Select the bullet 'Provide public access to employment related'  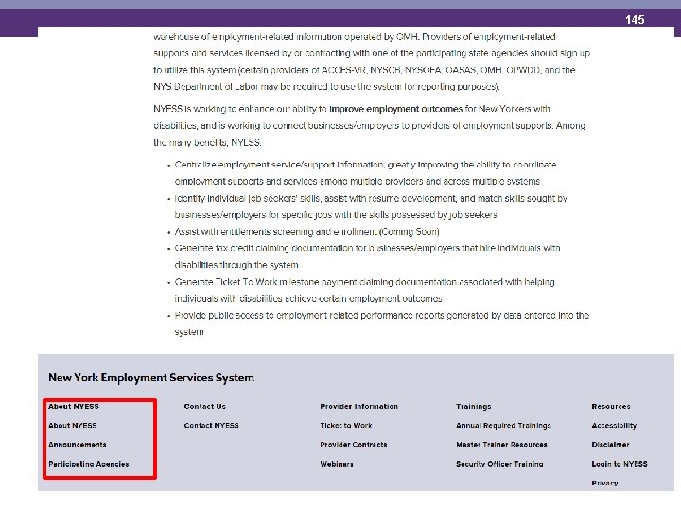[x=382, y=324]
